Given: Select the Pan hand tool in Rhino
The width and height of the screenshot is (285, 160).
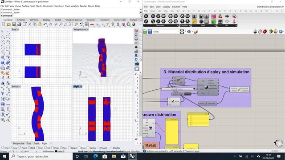Looking at the screenshot, I should pos(50,24).
